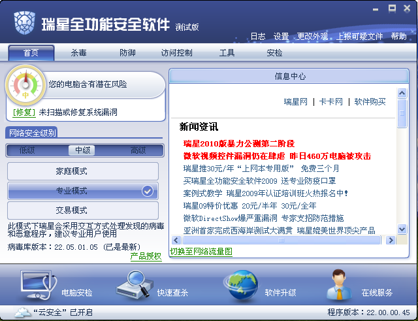Open the 安检 tab

(274, 52)
